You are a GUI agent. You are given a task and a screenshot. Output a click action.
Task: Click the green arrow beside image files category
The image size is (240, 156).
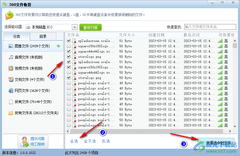[58, 46]
